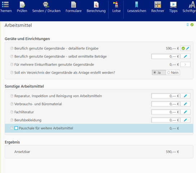Click Berufsbekleidung amount field

pyautogui.click(x=165, y=120)
